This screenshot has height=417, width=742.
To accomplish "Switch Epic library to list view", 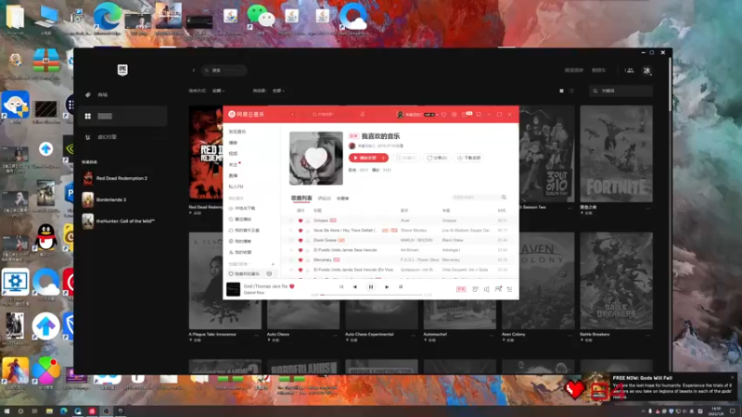I will point(571,90).
